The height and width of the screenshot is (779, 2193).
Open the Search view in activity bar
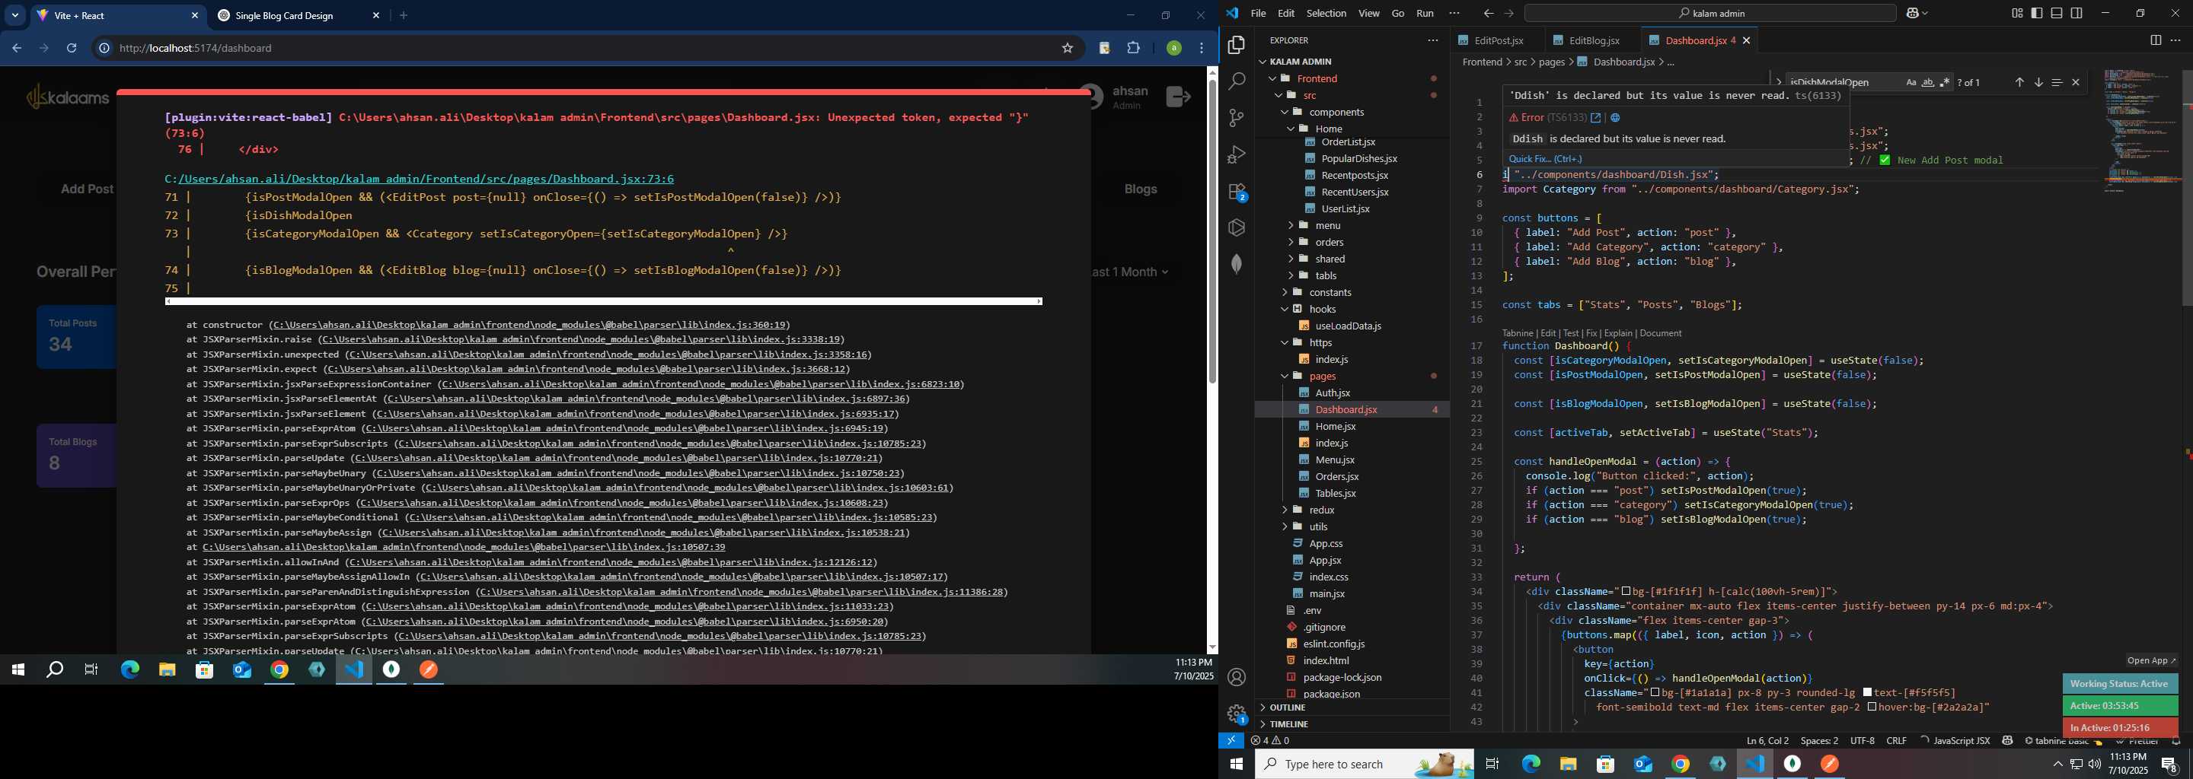[x=1236, y=81]
